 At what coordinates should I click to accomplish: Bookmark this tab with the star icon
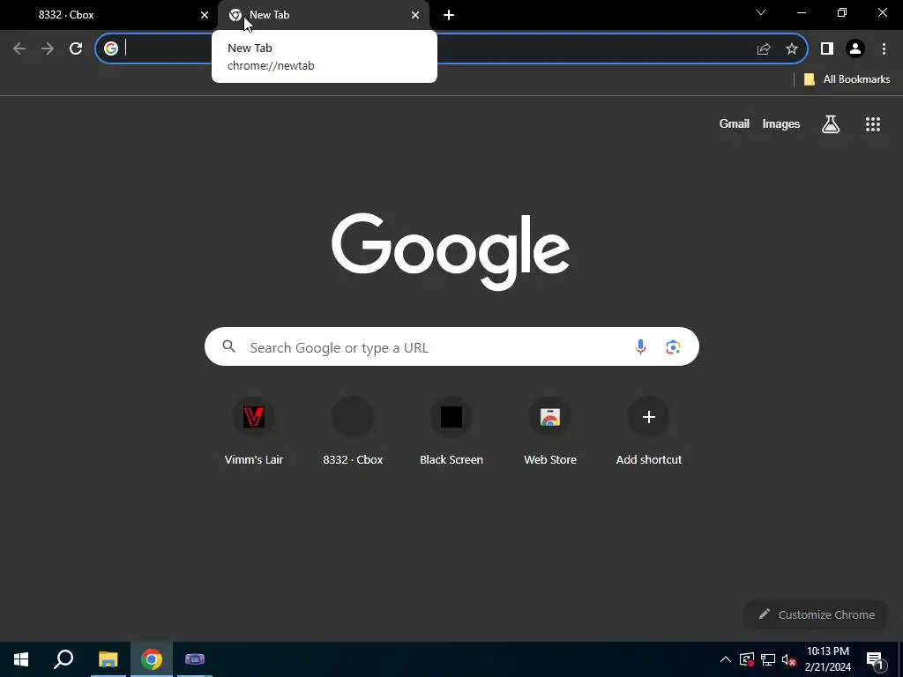pyautogui.click(x=792, y=48)
